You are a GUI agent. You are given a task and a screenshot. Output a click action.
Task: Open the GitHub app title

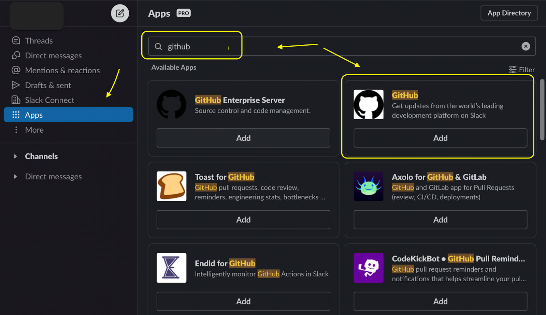pos(405,95)
